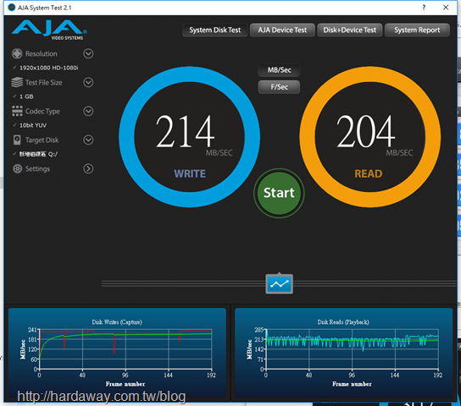
Task: Click the Codec Type label
Action: pyautogui.click(x=42, y=111)
